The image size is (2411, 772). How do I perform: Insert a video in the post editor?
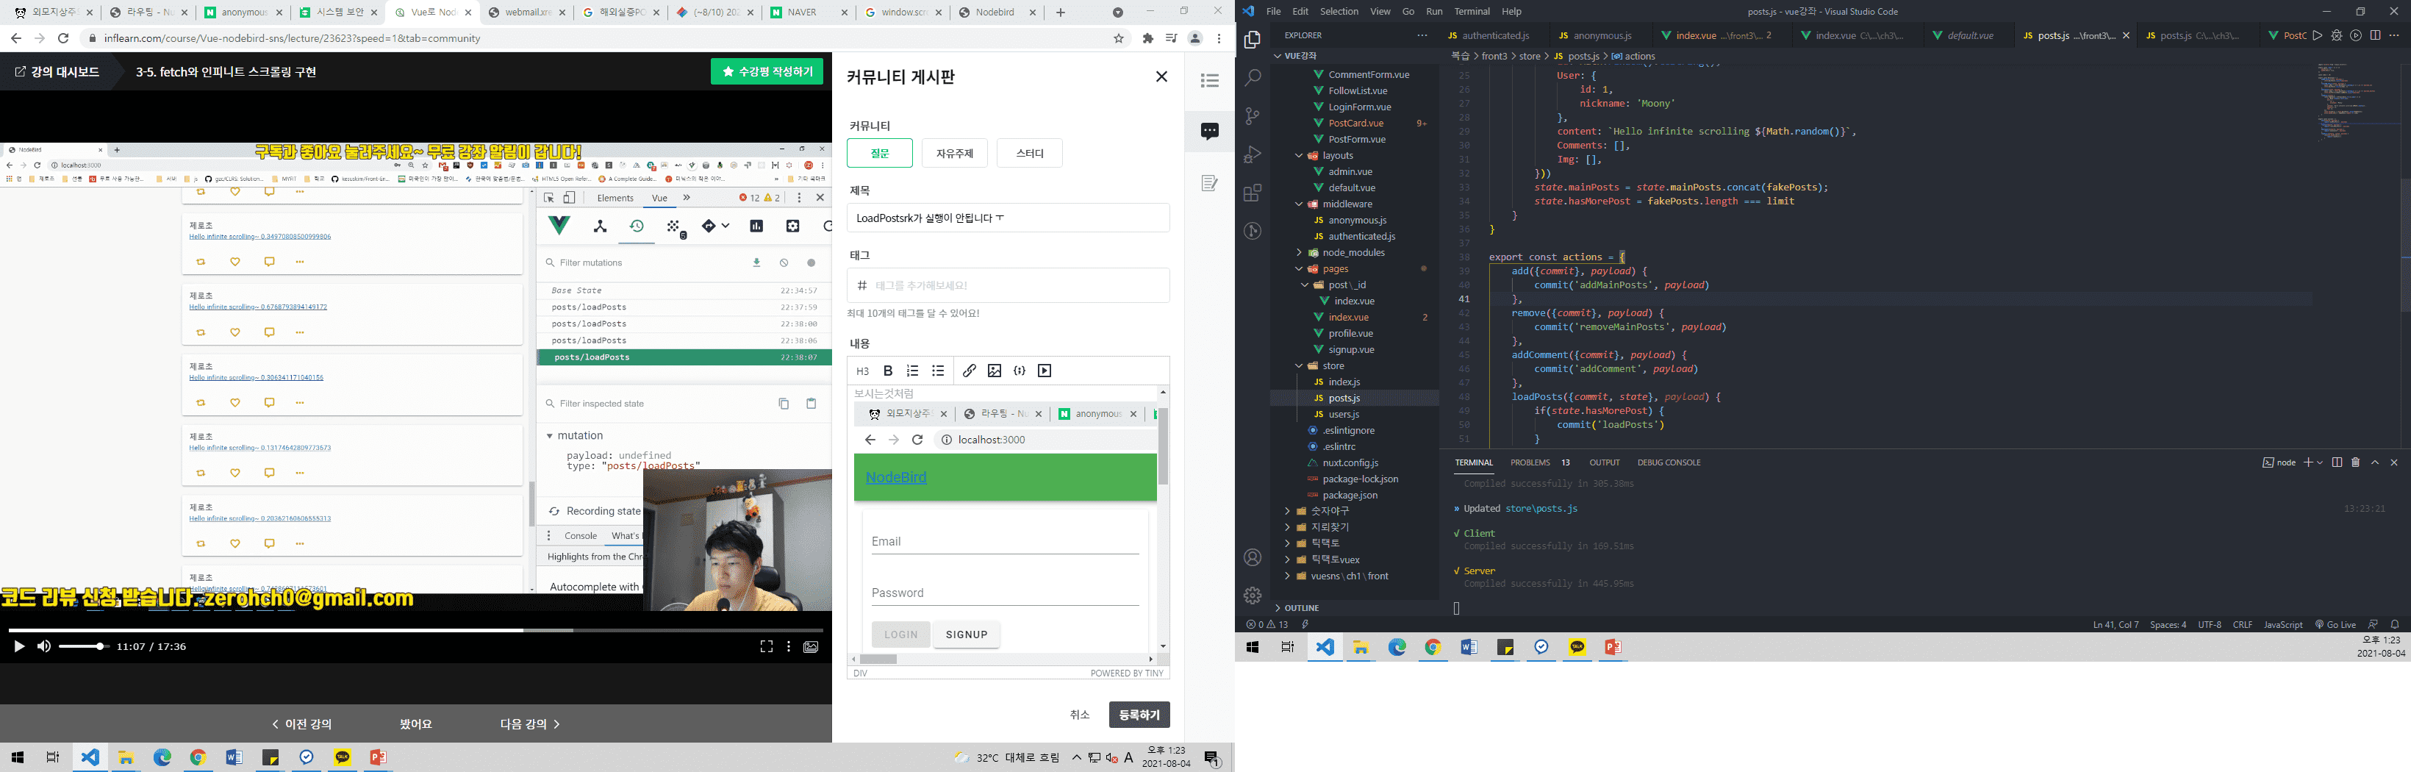point(1045,371)
